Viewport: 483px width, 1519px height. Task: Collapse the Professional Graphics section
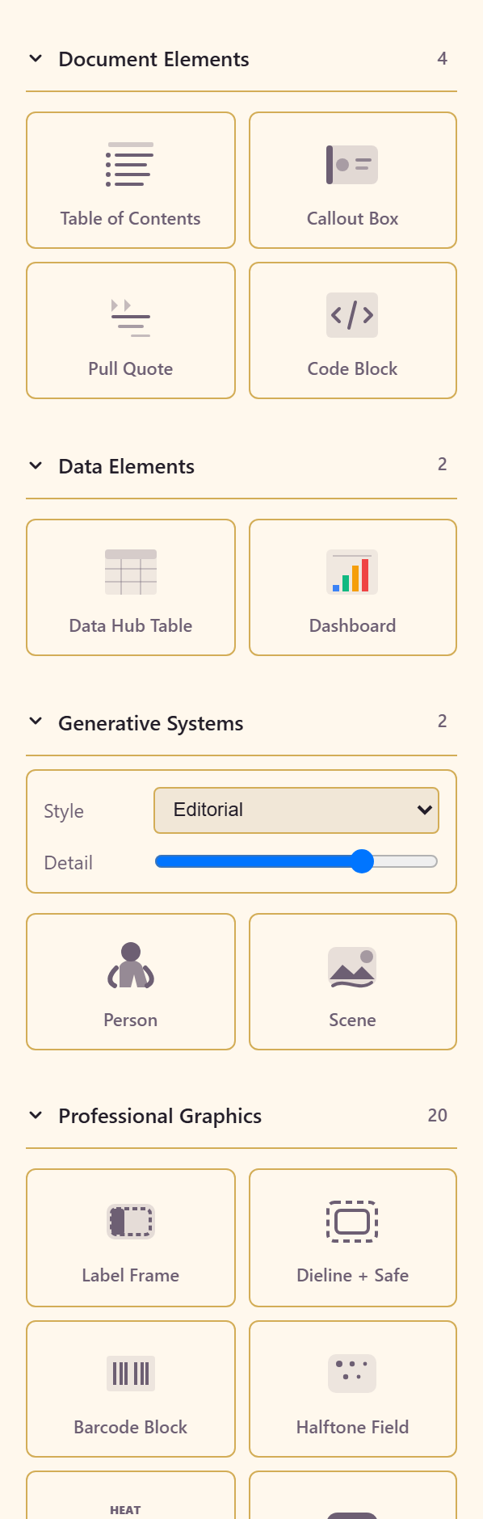pyautogui.click(x=36, y=1116)
